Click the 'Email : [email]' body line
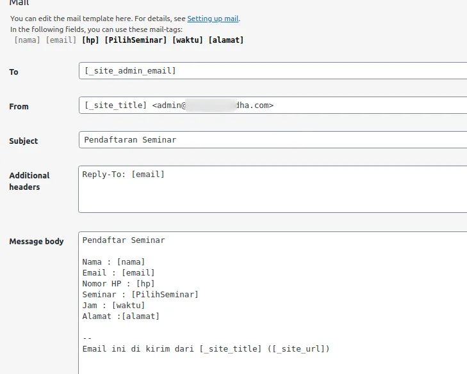The height and width of the screenshot is (374, 467). tap(119, 273)
